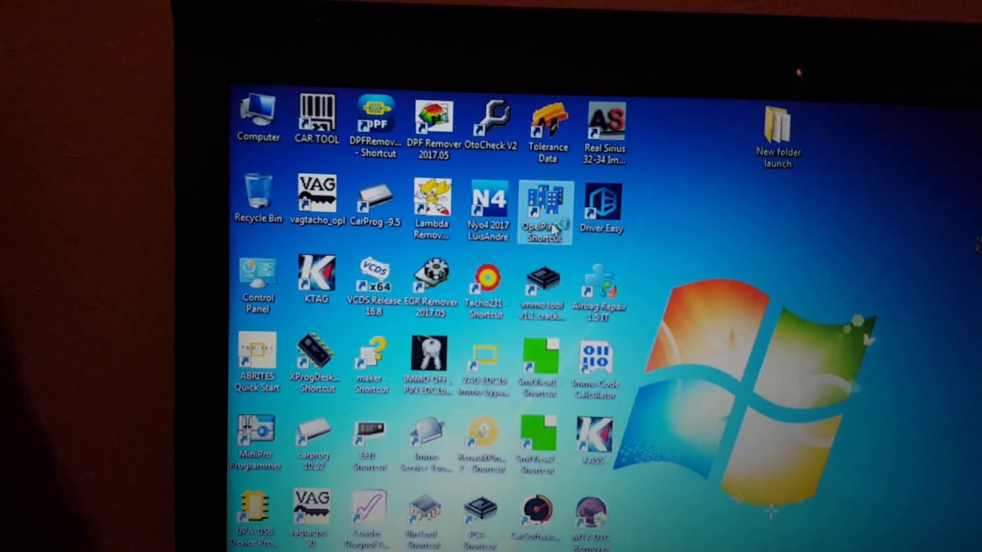Select the highlighted OpelPin Shortcut icon

(545, 212)
